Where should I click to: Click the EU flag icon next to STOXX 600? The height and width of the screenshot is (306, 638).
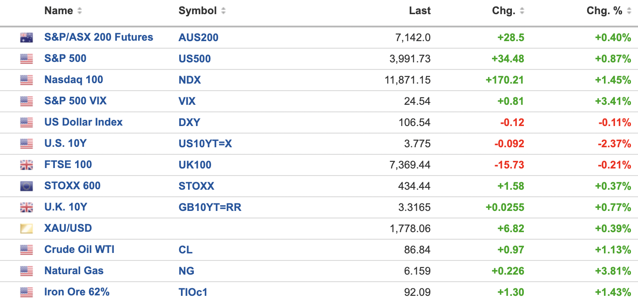tap(27, 186)
